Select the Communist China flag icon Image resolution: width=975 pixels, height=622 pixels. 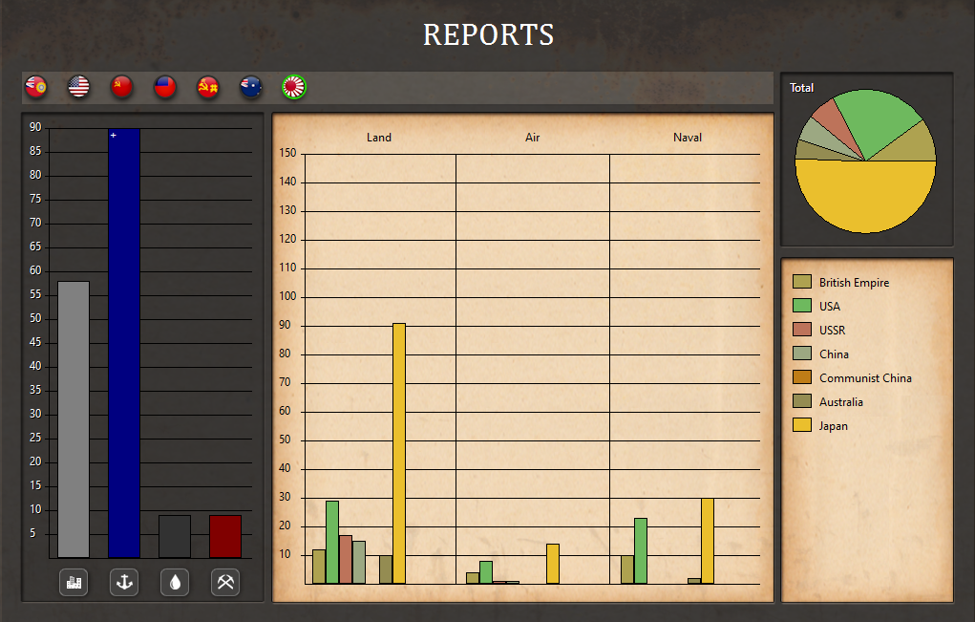[x=207, y=86]
